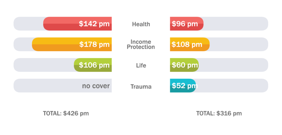The image size is (282, 135).
Task: Click the empty gray track beside $96 pm
Action: pos(235,24)
